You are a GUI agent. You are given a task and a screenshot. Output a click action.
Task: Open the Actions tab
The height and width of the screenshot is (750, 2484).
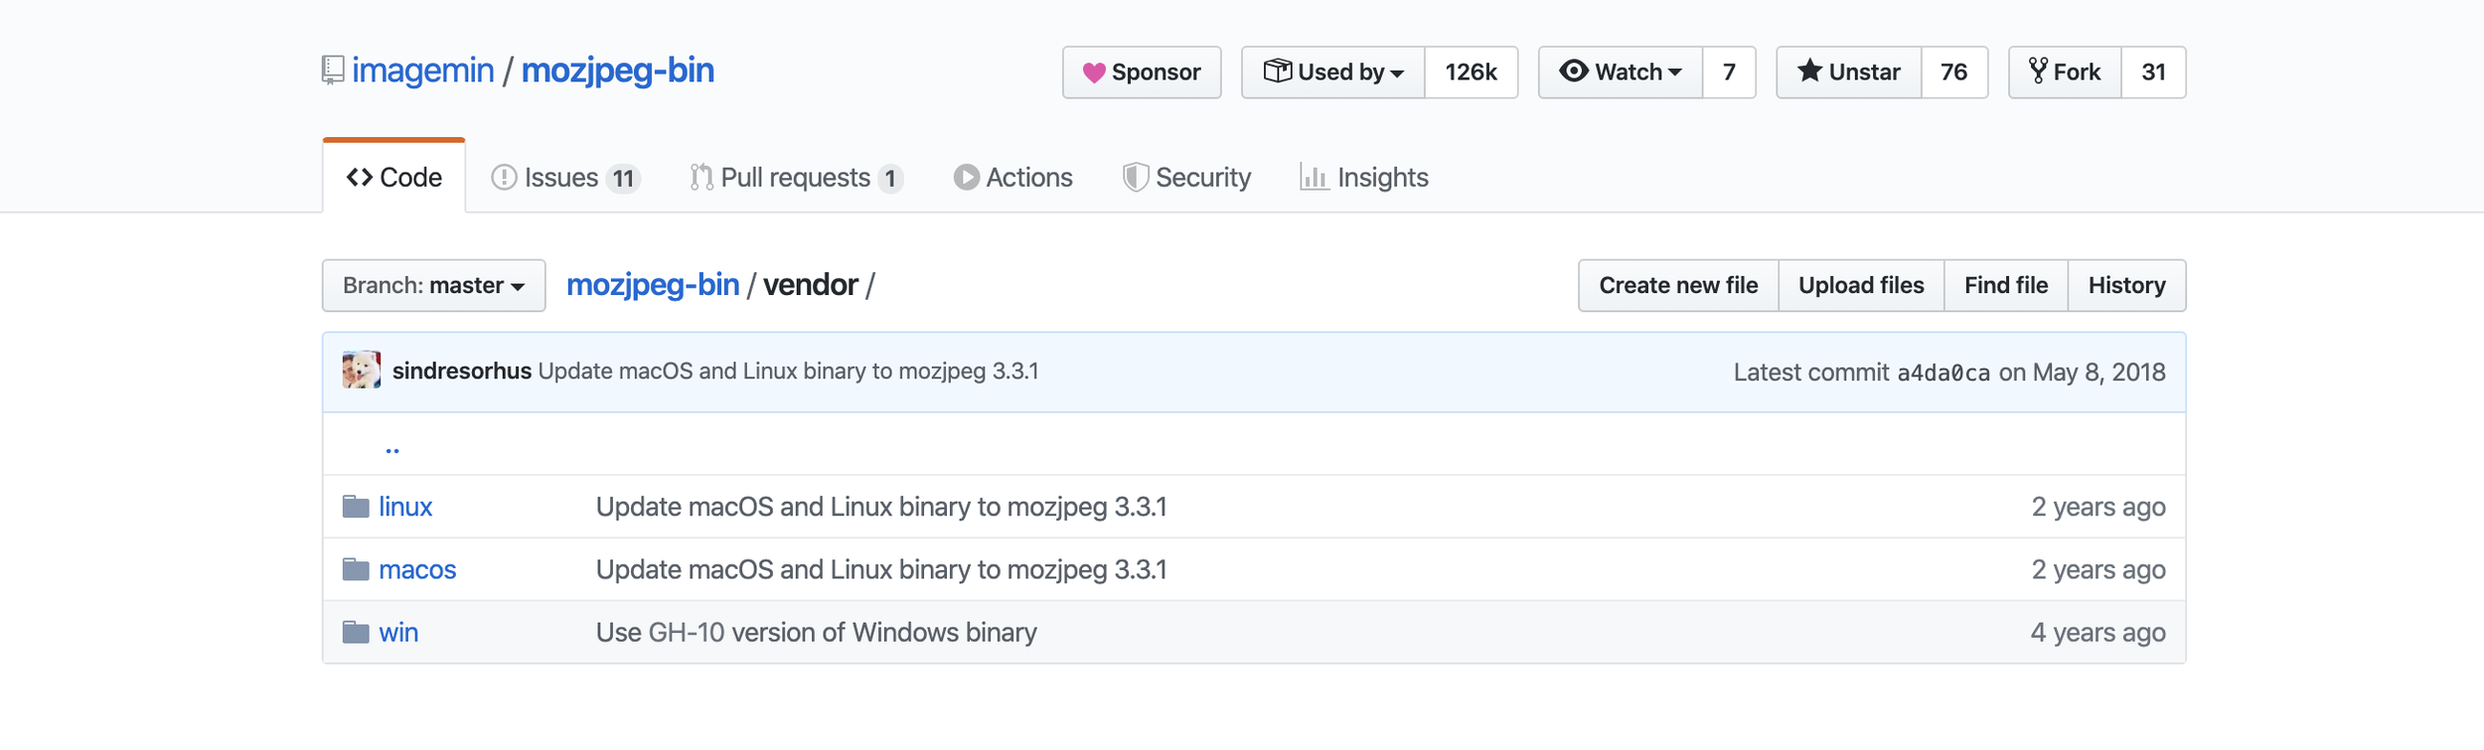(1013, 177)
